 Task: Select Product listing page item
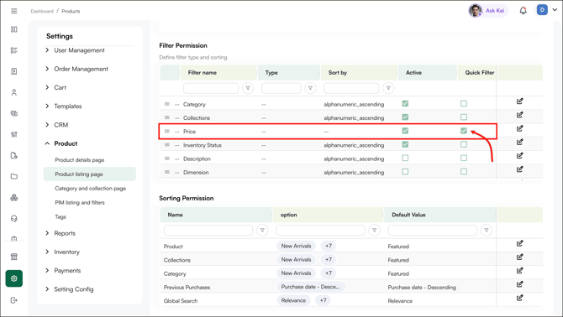click(89, 174)
